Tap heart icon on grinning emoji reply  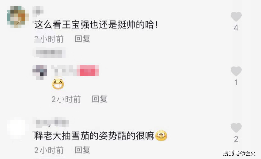coord(236,71)
